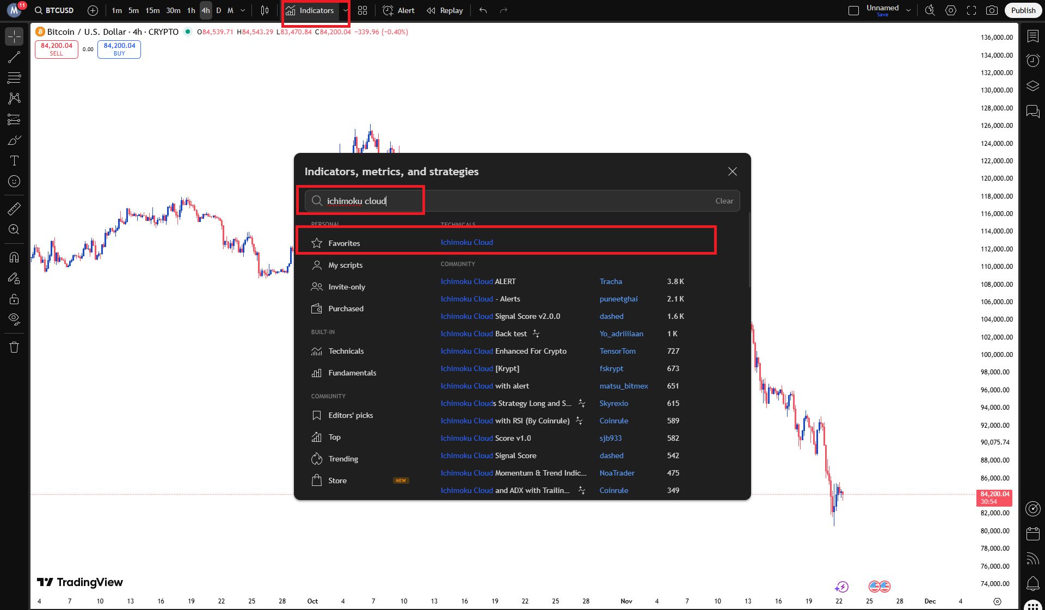
Task: Toggle stay in drawing mode
Action: pos(14,278)
